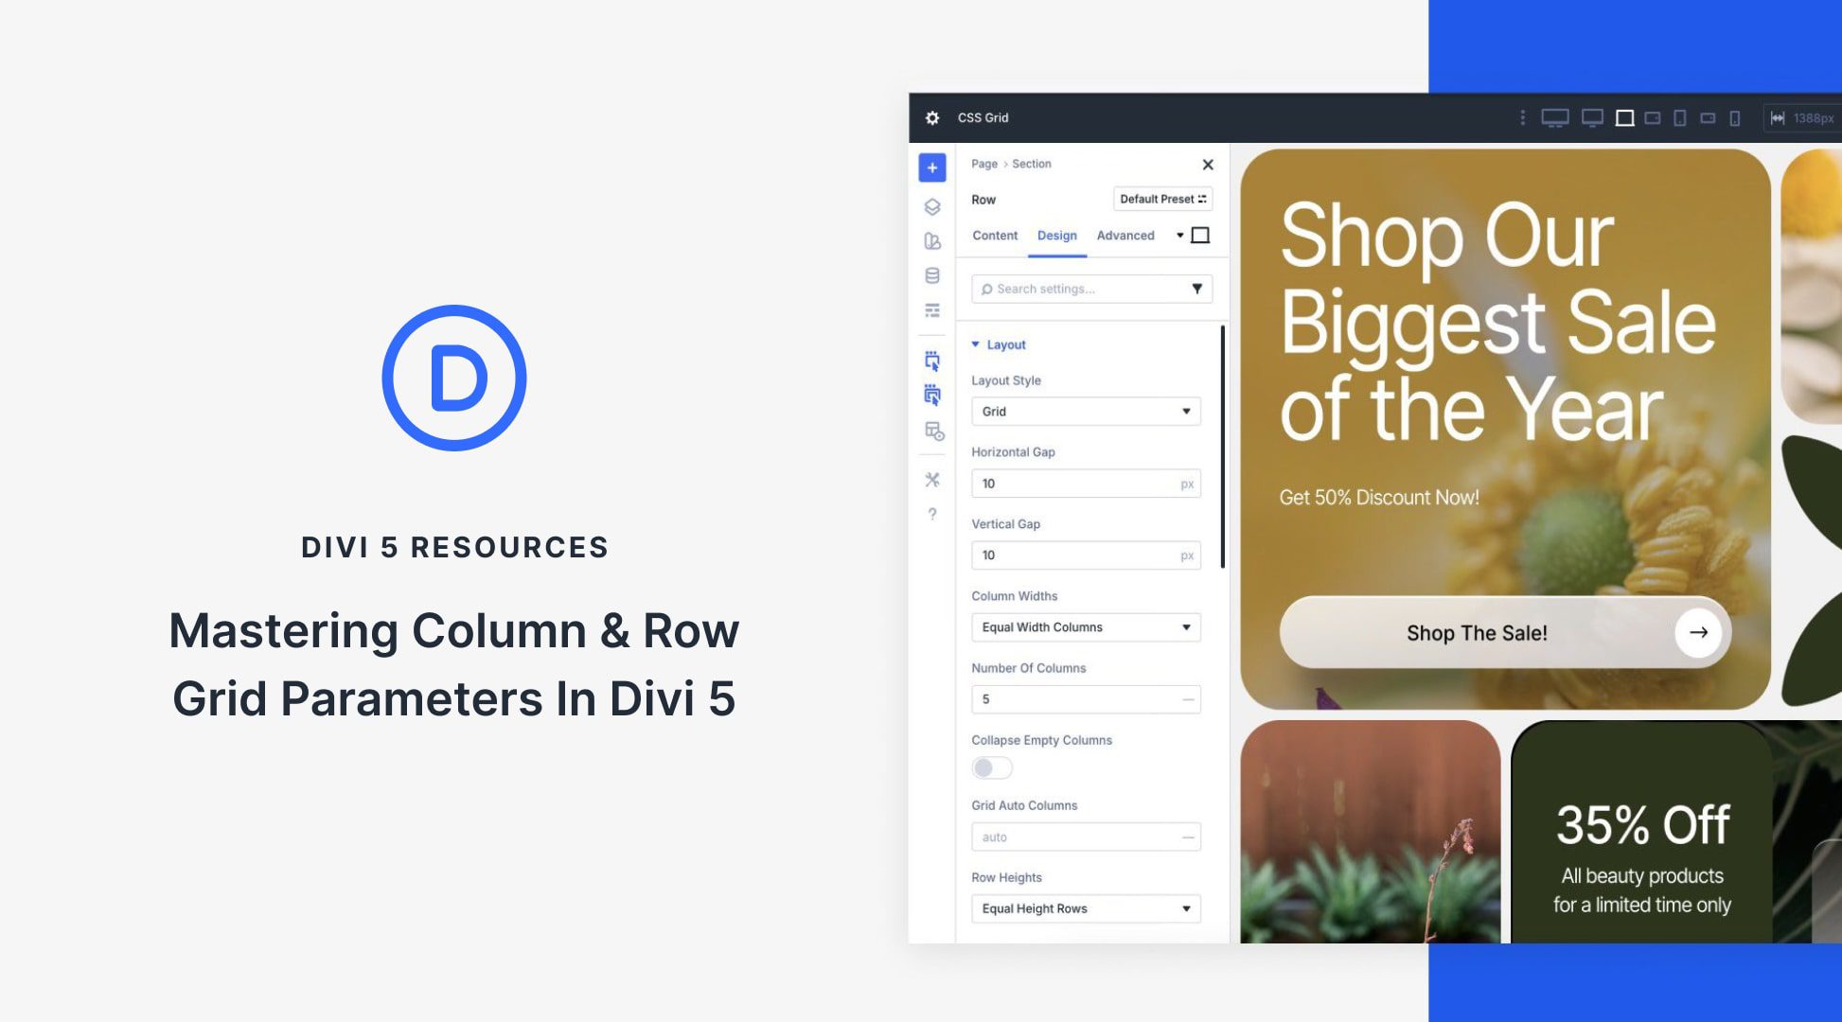This screenshot has width=1842, height=1022.
Task: Click the Default Preset button
Action: click(1161, 199)
